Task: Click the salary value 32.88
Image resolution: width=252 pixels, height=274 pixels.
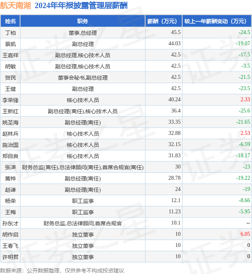Action: coord(174,133)
